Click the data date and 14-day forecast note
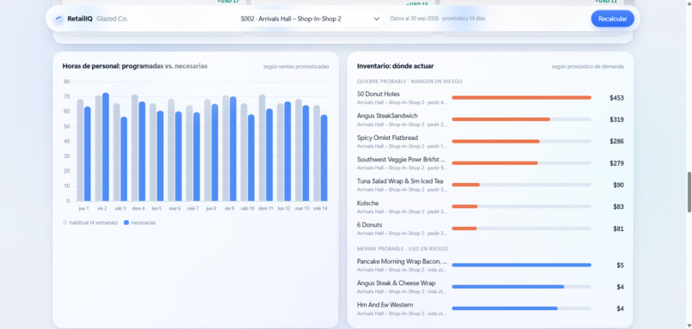Screen dimensions: 692x329 (437, 19)
